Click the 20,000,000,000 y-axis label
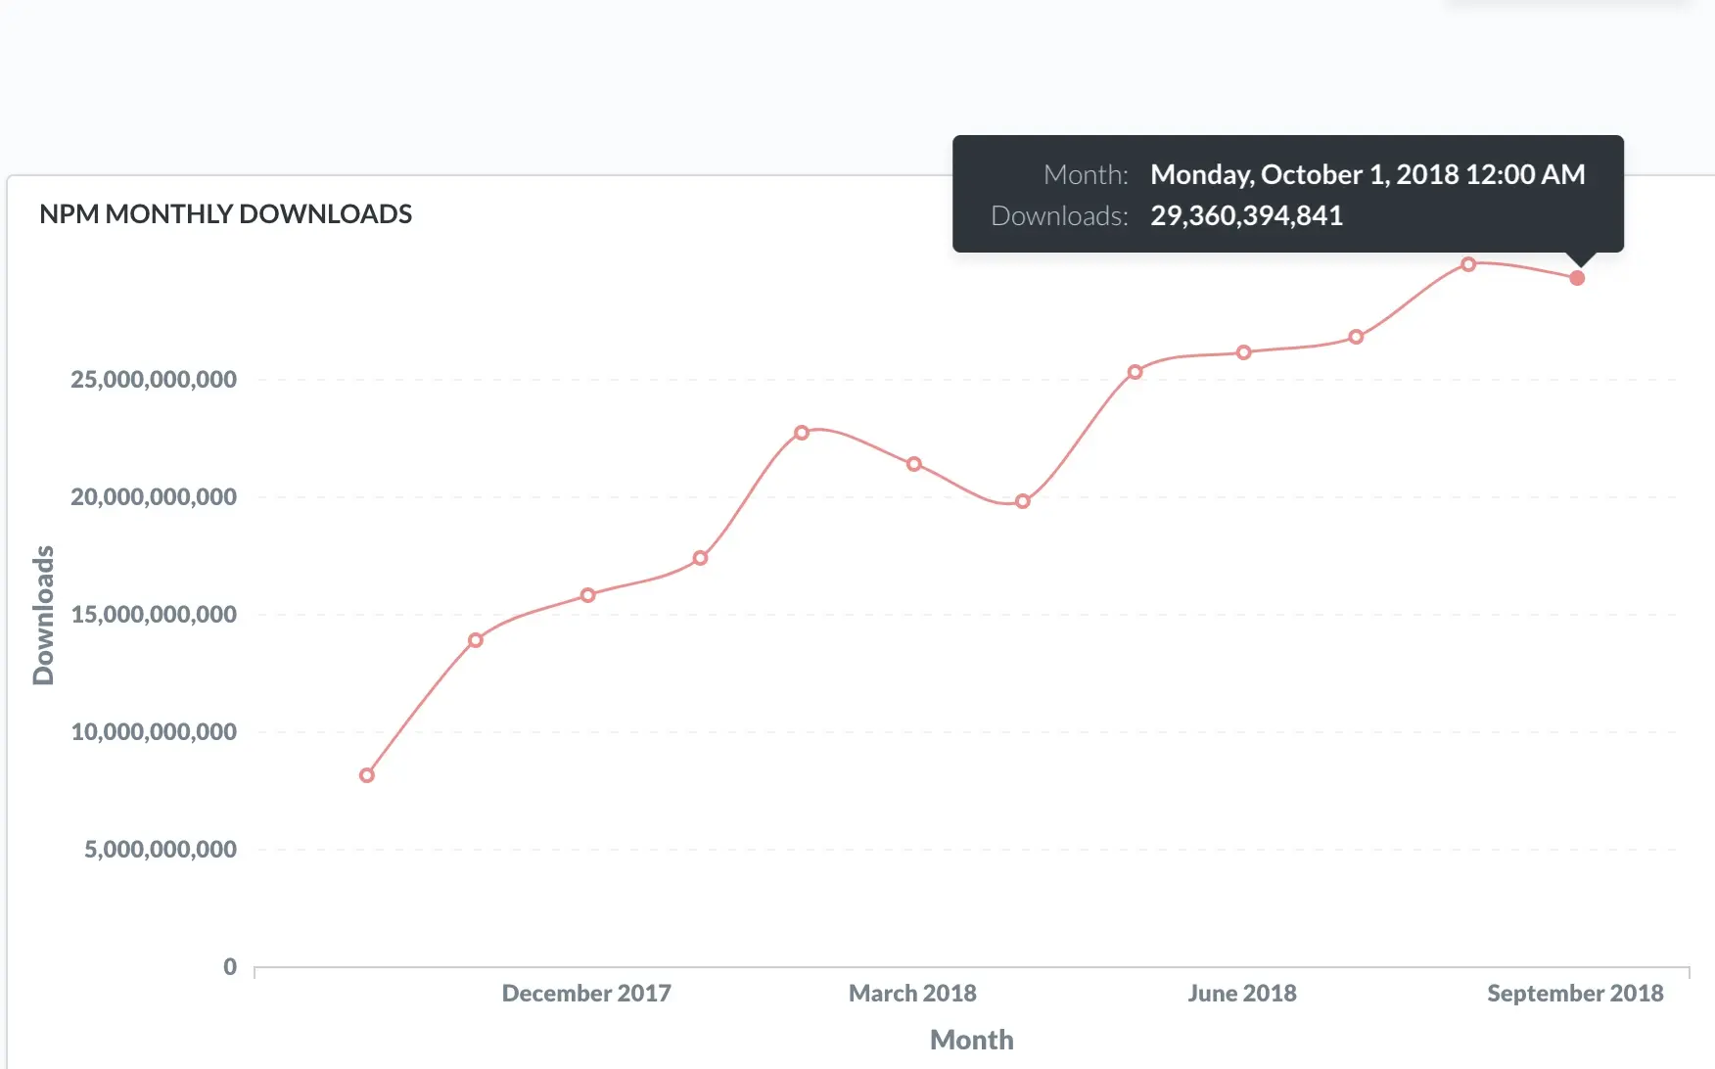This screenshot has height=1069, width=1715. click(154, 496)
